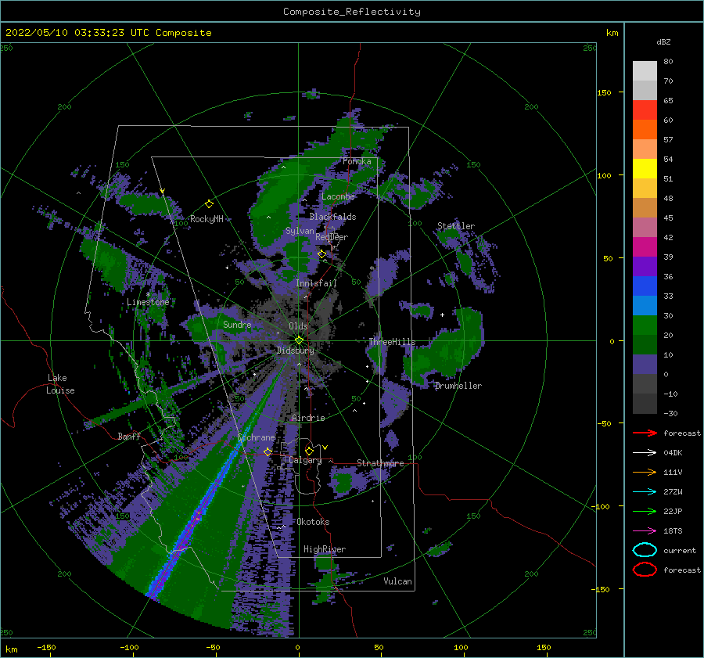Select the bright green 20-30 dBZ swatch
This screenshot has width=704, height=658.
coord(645,325)
